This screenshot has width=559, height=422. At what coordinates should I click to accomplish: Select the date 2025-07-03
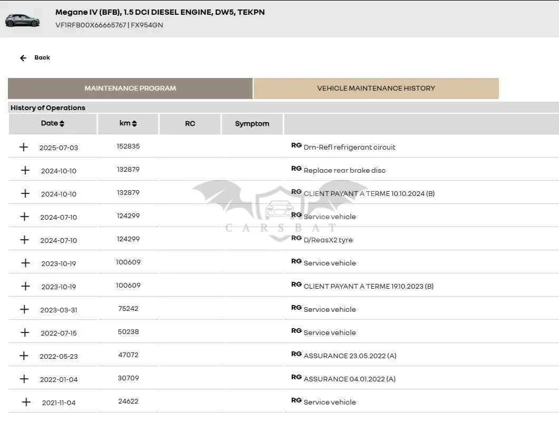pyautogui.click(x=59, y=148)
